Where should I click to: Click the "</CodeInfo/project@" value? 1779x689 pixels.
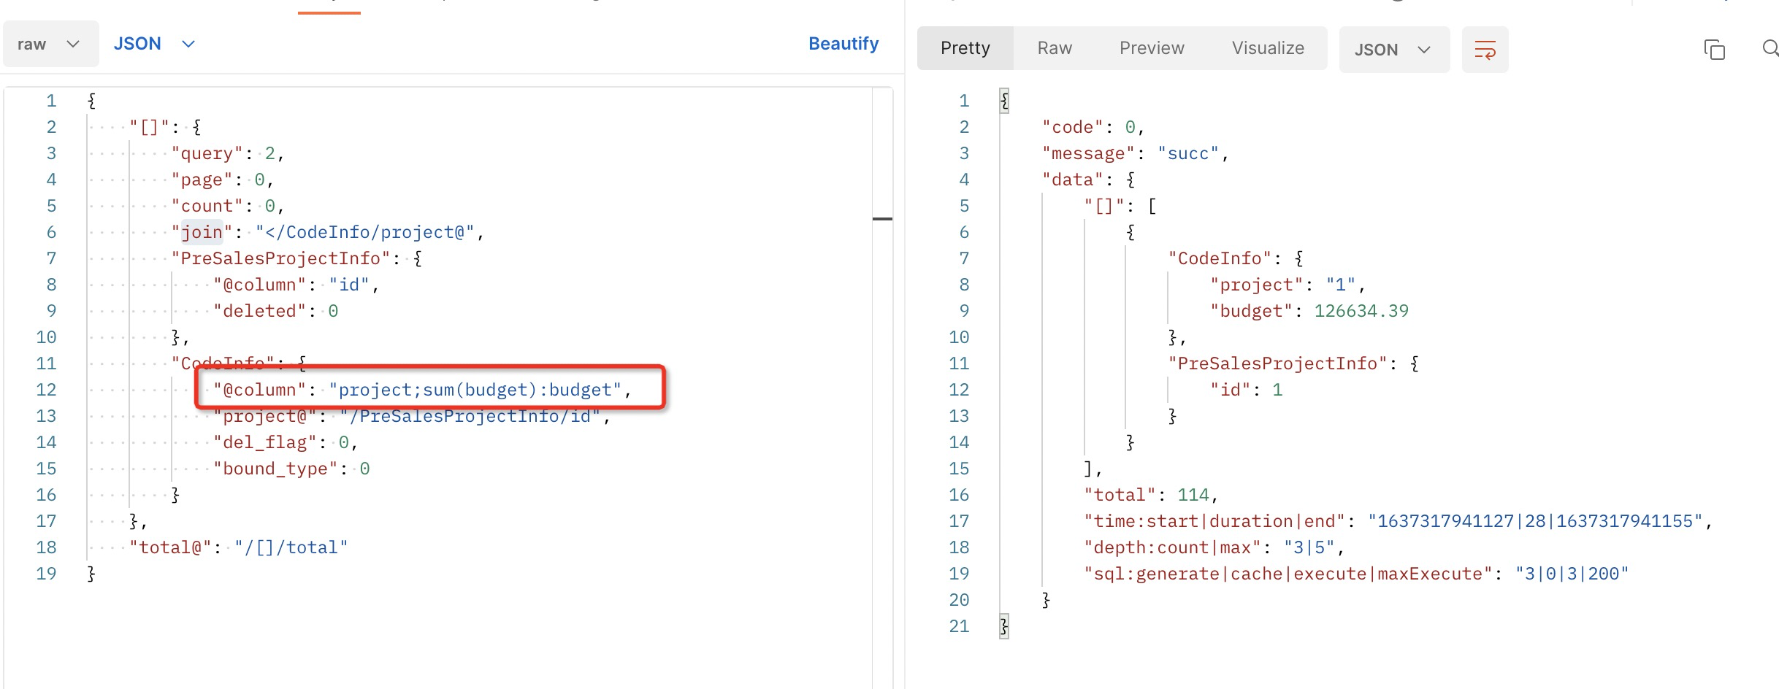click(365, 232)
